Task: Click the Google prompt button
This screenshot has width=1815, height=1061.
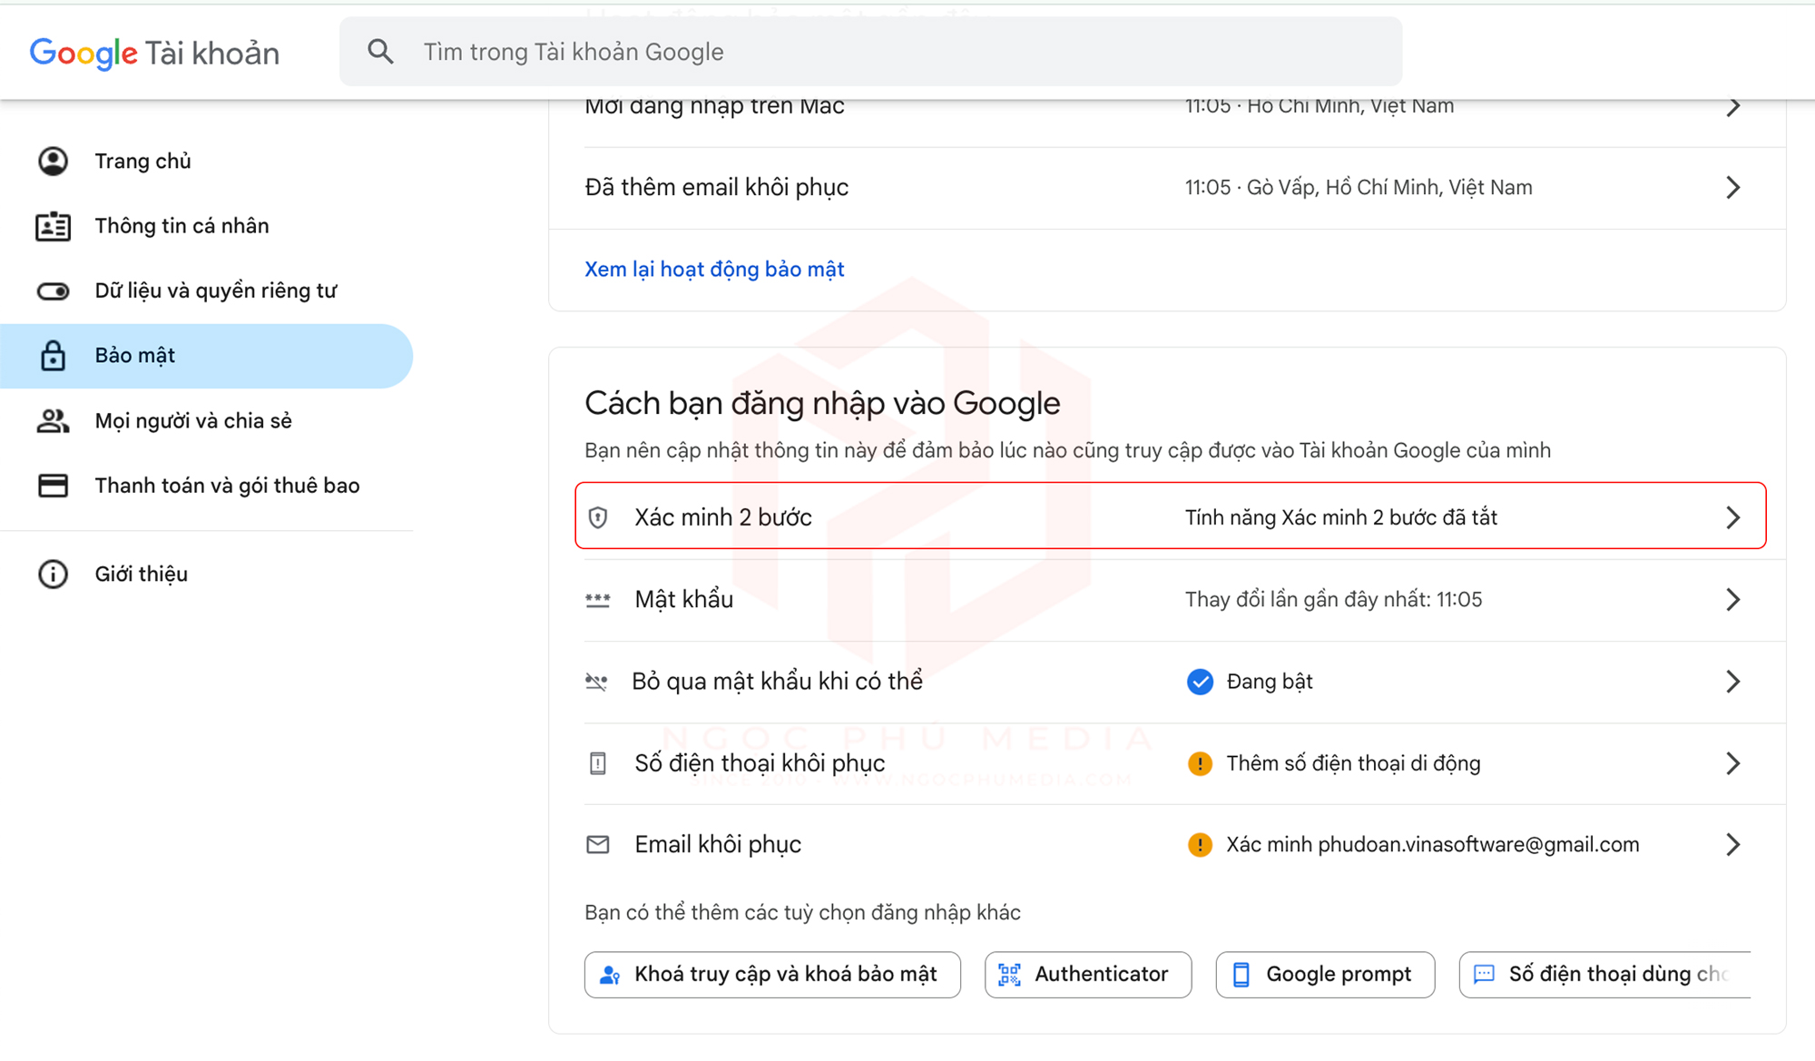Action: (1325, 975)
